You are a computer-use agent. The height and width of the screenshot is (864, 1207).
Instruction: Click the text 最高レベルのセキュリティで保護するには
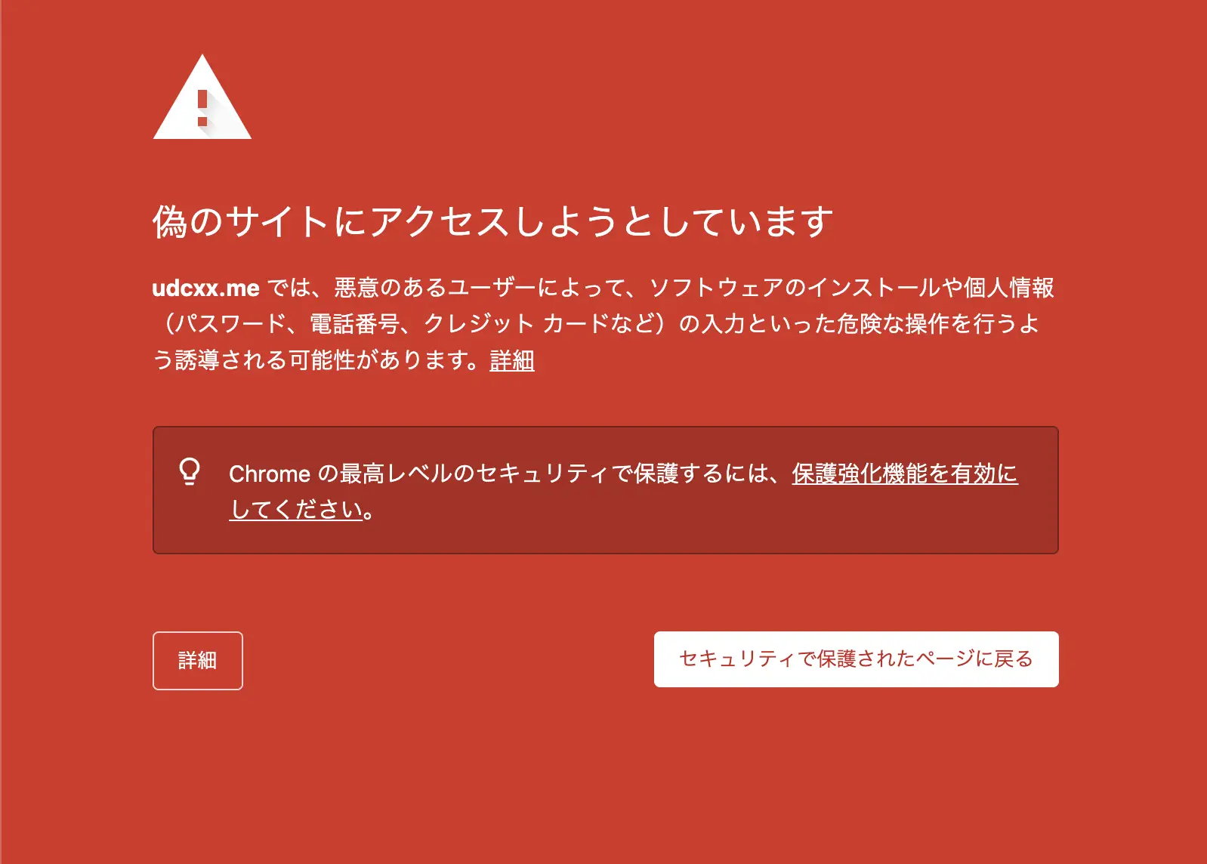(x=554, y=474)
